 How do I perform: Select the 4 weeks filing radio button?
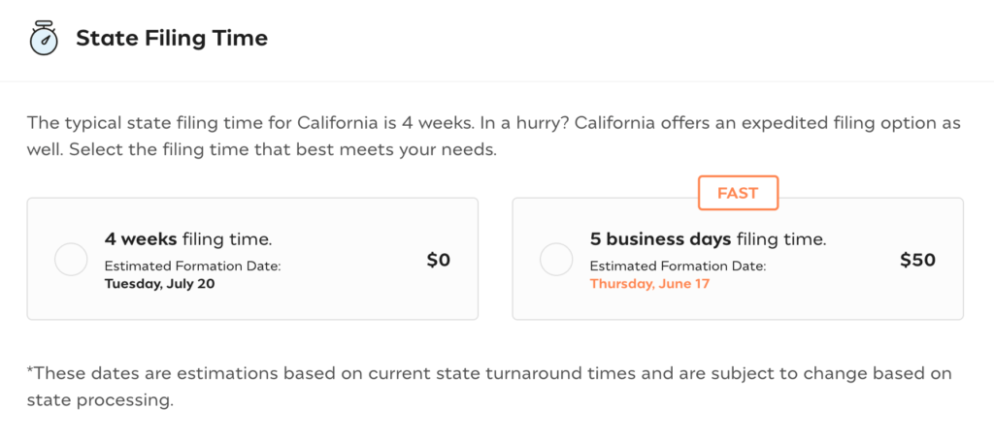point(71,260)
